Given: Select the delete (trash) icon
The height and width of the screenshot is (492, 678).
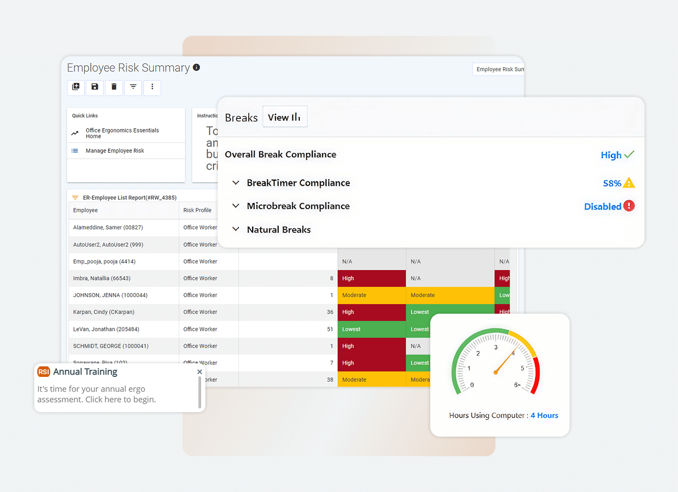Looking at the screenshot, I should (114, 87).
